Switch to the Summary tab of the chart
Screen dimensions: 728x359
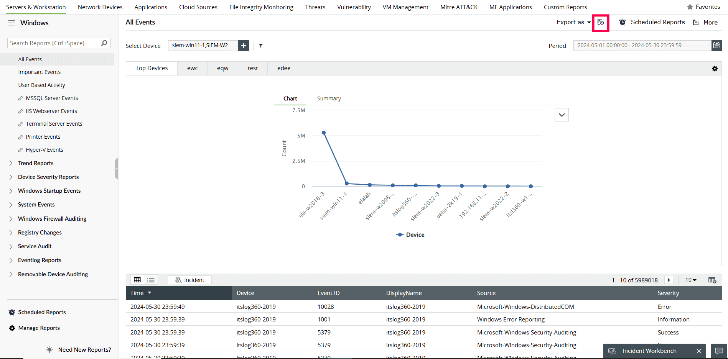(329, 98)
